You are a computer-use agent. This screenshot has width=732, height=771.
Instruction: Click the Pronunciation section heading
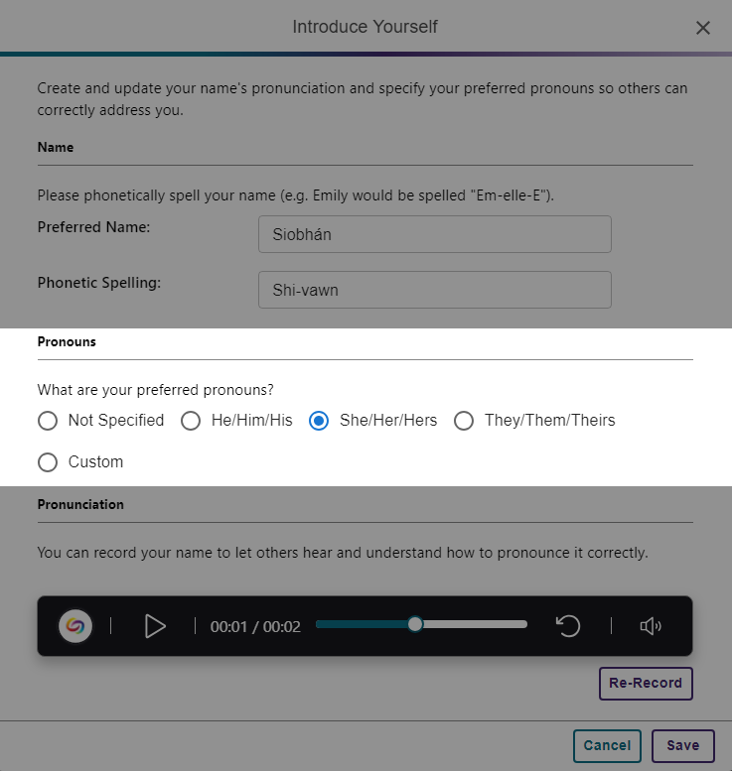pyautogui.click(x=80, y=504)
